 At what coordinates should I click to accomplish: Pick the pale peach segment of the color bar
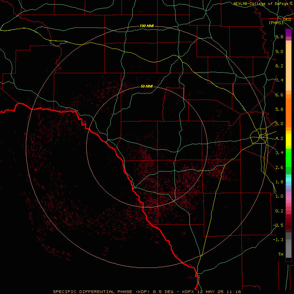(x=288, y=67)
